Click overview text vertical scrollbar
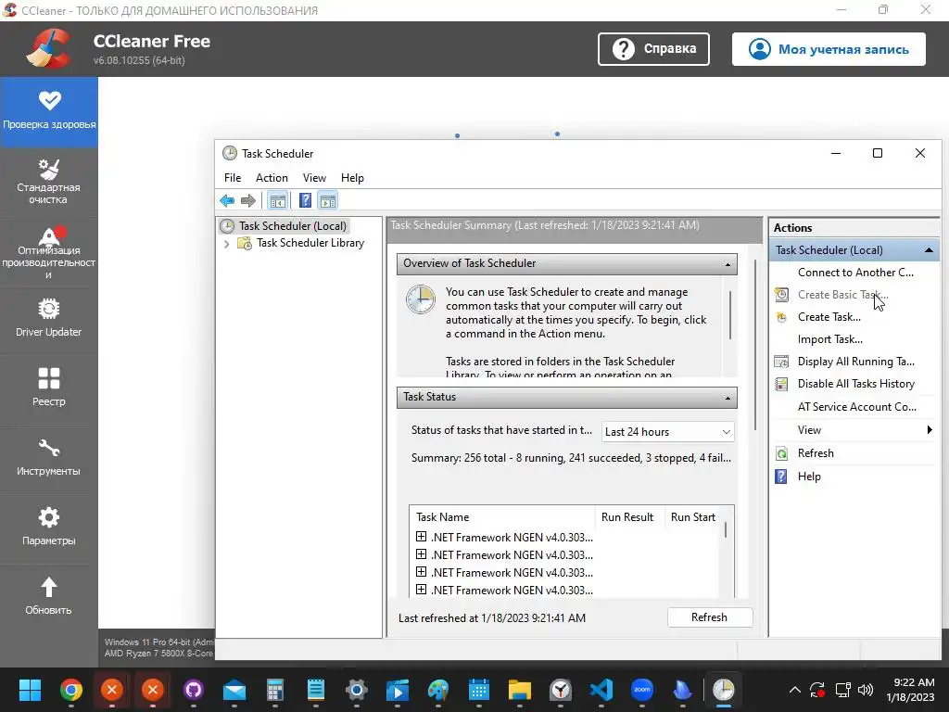Screen dimensions: 949x712 [x=730, y=315]
